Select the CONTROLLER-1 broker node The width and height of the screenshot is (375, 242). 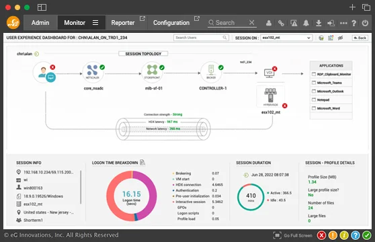[x=211, y=72]
